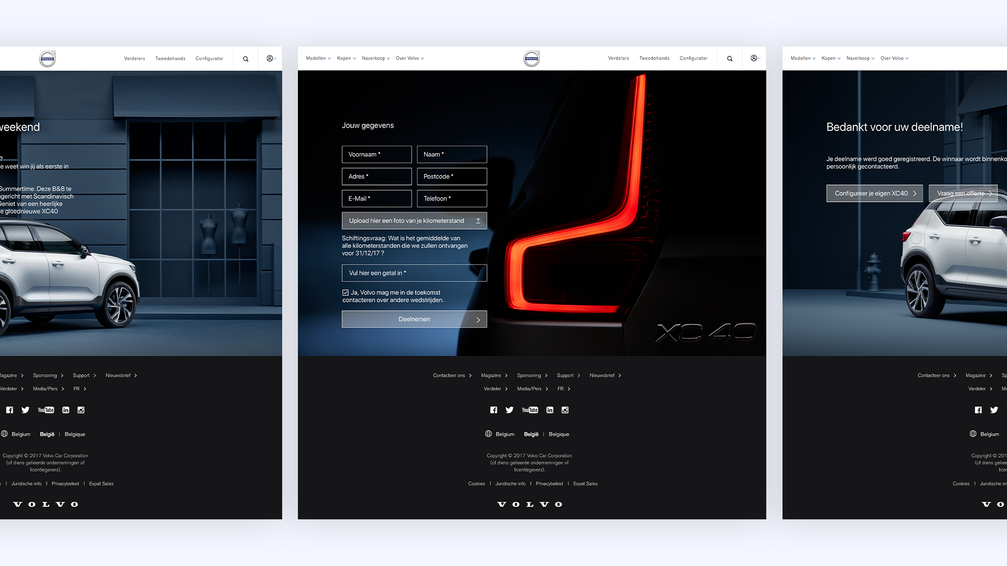Open Sponsoring link in center footer
Screen dimensions: 1007x566
[532, 375]
